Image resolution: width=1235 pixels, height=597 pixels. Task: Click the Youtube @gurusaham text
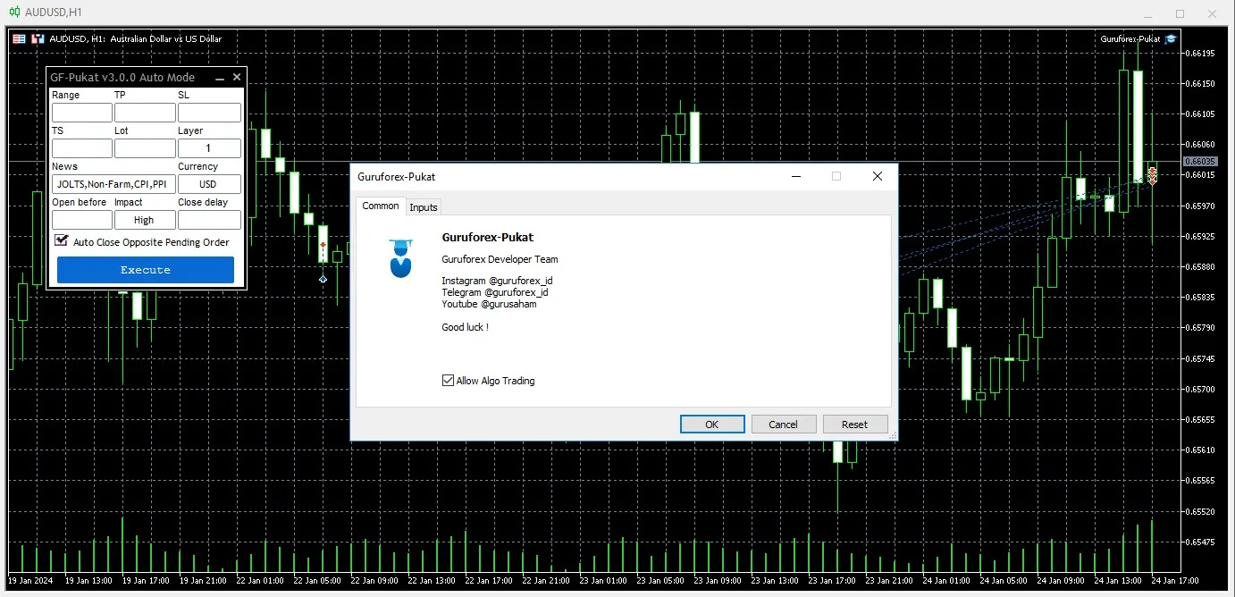tap(490, 304)
